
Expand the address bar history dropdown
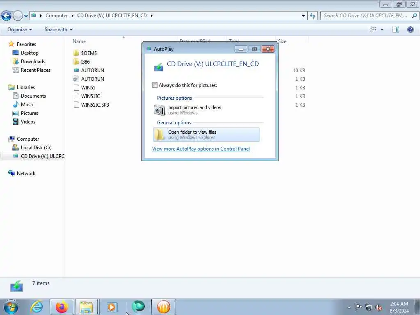tap(303, 16)
